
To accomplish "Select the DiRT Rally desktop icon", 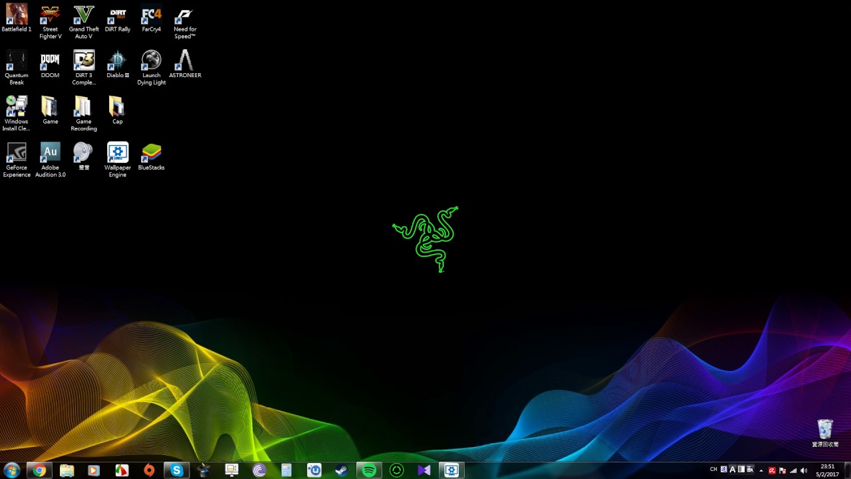I will [x=118, y=19].
